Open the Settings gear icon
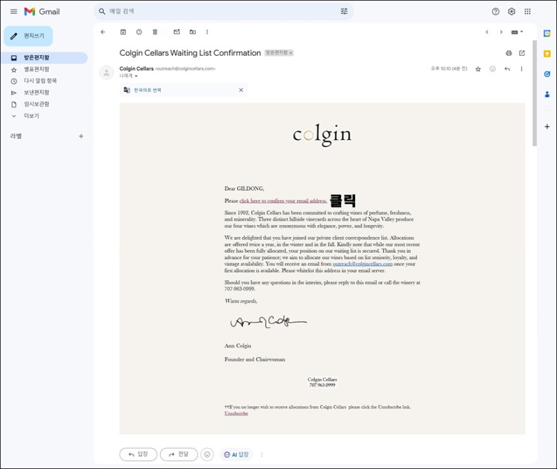 [511, 11]
